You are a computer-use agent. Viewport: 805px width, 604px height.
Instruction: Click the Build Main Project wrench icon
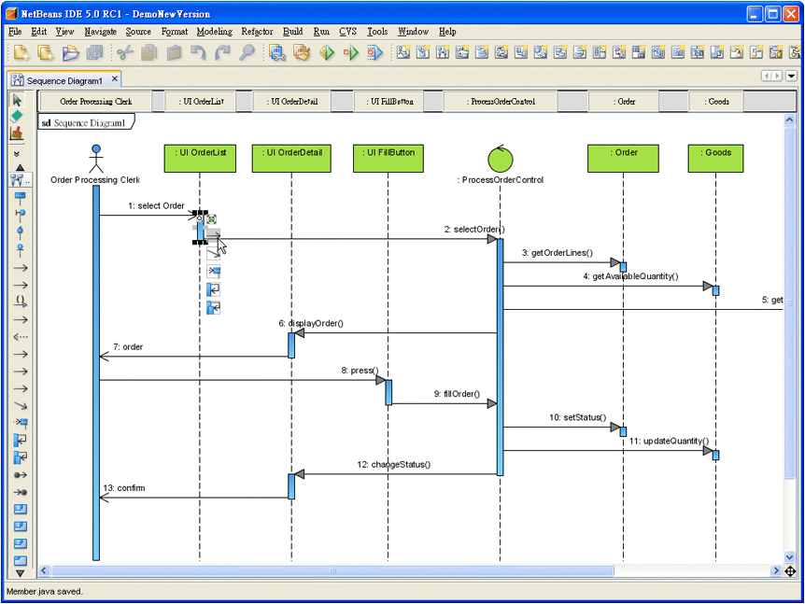[x=277, y=52]
